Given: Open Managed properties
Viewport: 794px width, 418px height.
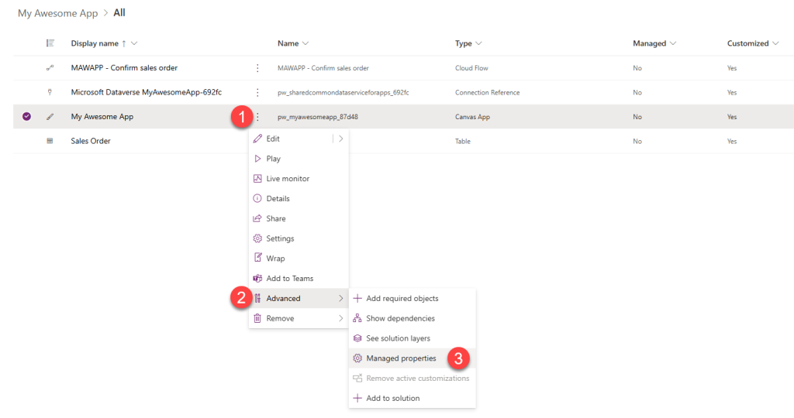Looking at the screenshot, I should [413, 358].
